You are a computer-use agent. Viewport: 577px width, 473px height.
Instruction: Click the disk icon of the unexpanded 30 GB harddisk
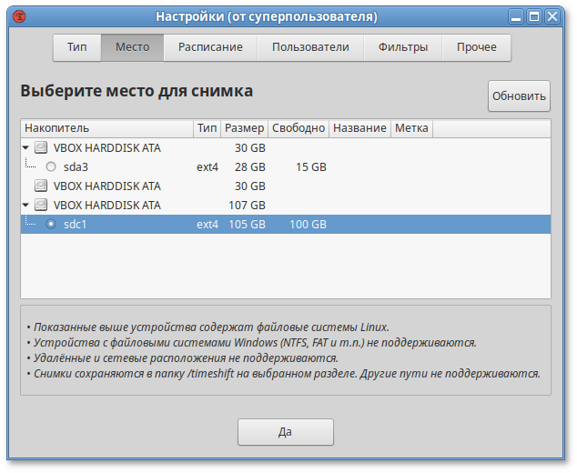pyautogui.click(x=41, y=186)
